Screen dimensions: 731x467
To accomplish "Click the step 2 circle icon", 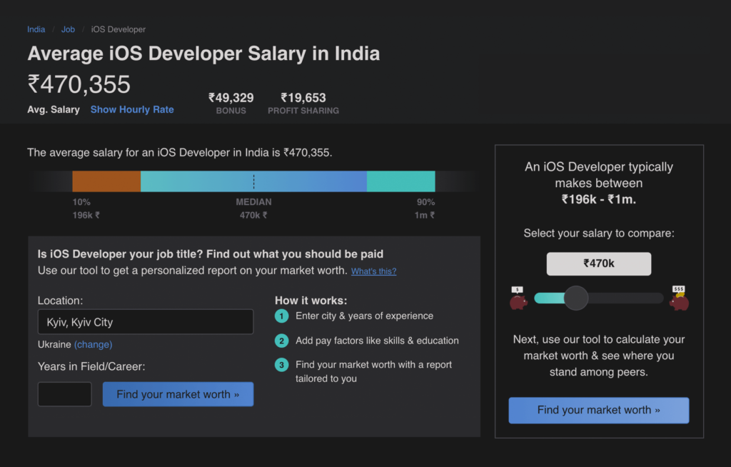I will tap(281, 341).
